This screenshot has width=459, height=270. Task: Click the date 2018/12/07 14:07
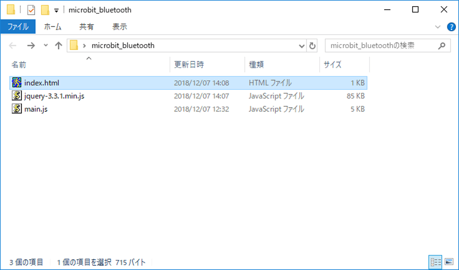point(201,96)
